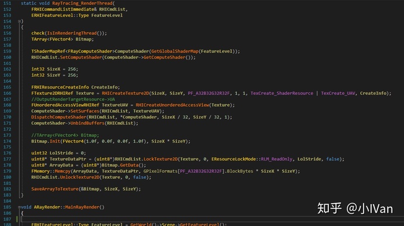This screenshot has height=226, width=404.
Task: Click the Memcpy call
Action: [x=63, y=171]
